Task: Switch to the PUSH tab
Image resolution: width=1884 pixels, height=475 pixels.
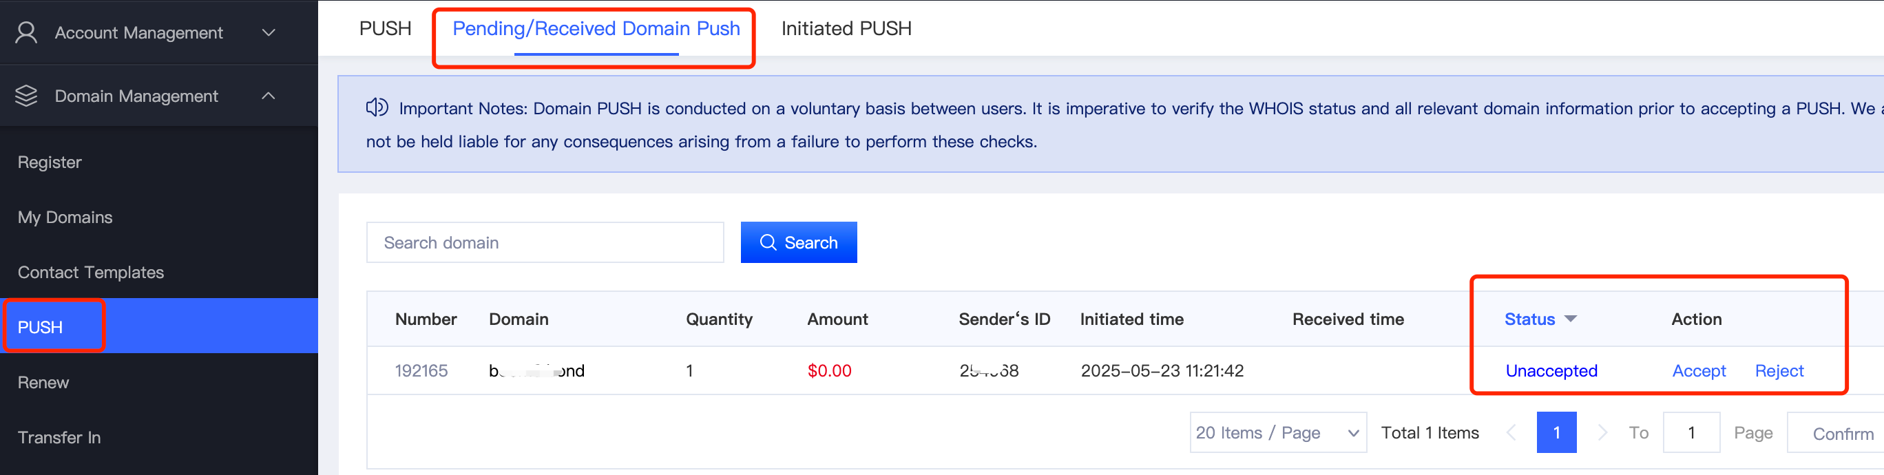Action: coord(386,28)
